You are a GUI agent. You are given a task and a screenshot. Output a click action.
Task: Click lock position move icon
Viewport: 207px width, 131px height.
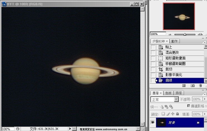[x=173, y=114]
